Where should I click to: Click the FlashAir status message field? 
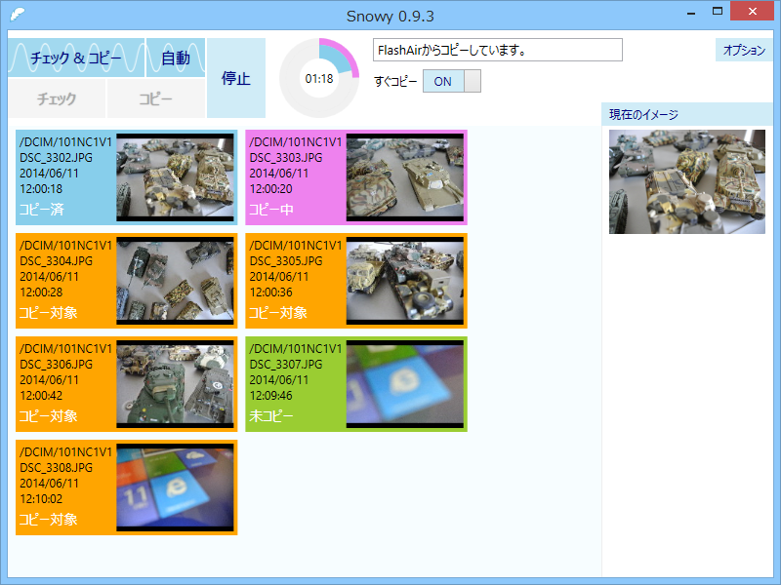click(498, 49)
